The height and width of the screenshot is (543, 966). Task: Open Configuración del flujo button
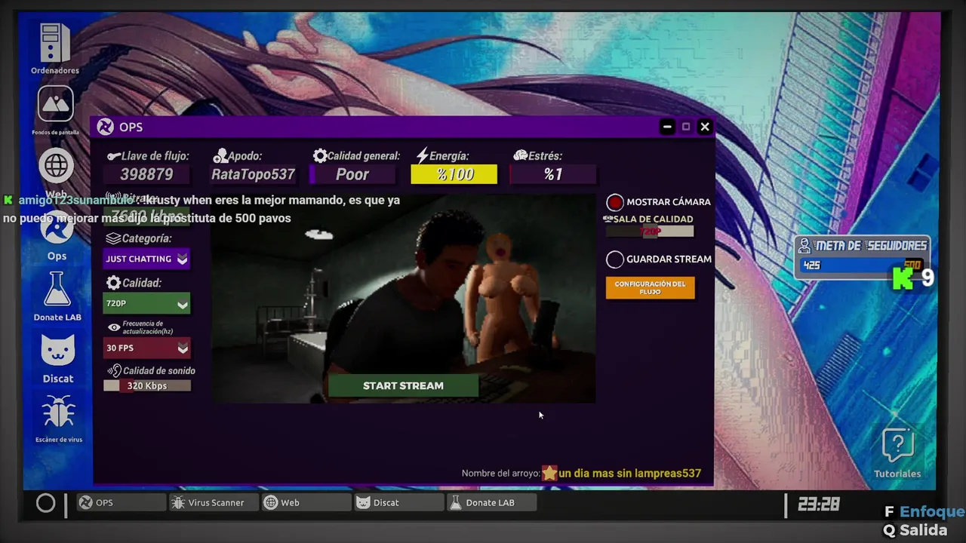click(x=650, y=287)
